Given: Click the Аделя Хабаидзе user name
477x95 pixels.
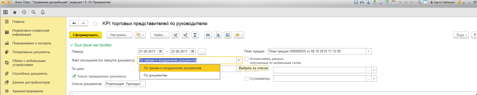Looking at the screenshot, I should point(442,2).
